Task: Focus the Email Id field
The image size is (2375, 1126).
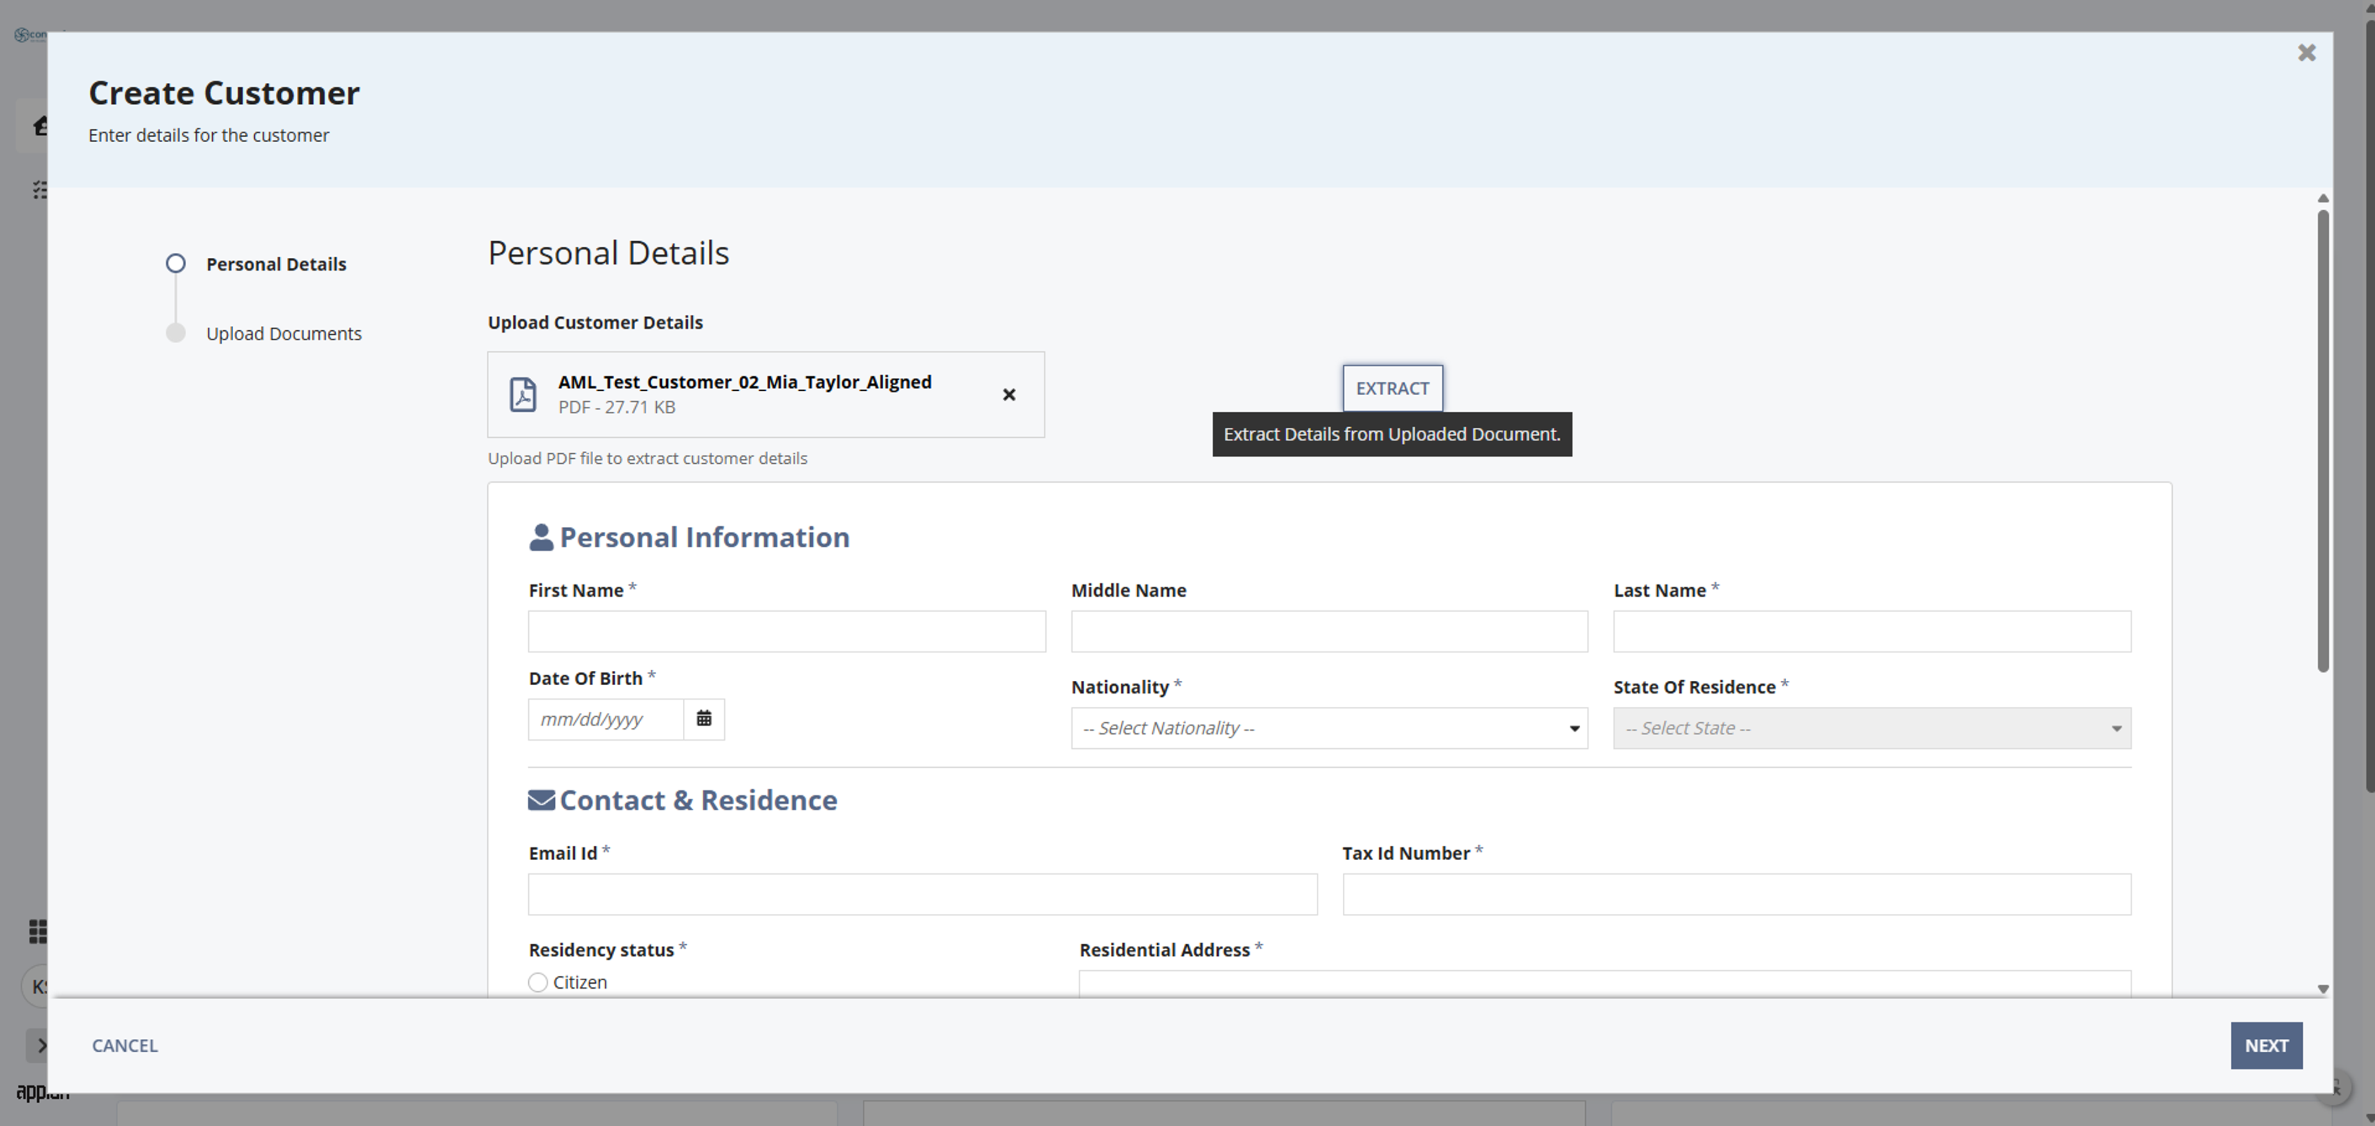Action: (922, 894)
